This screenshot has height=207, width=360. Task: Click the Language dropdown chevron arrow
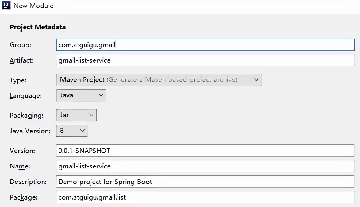point(101,95)
